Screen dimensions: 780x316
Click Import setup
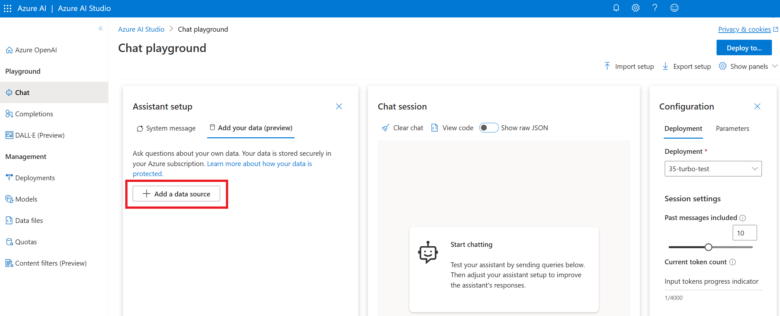(x=629, y=66)
